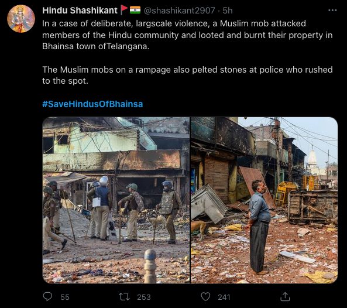This screenshot has width=347, height=308.
Task: View the right photo of standing man
Action: click(x=264, y=200)
